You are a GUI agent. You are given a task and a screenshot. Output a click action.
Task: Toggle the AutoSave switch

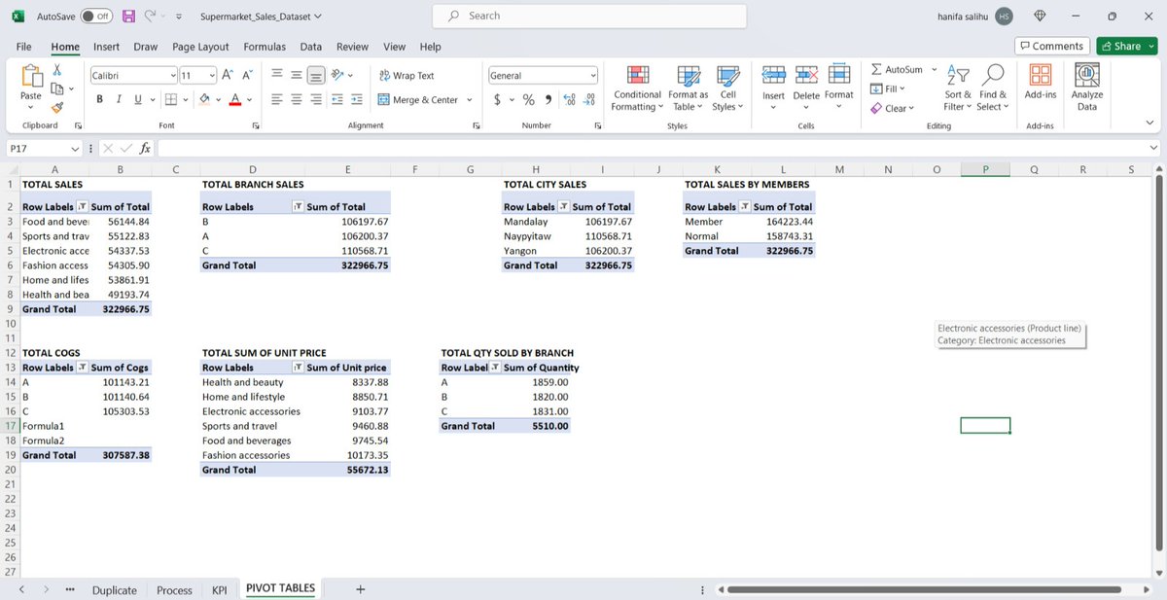pos(95,17)
